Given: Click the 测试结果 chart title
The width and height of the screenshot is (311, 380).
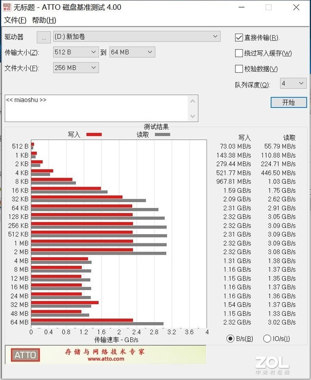Looking at the screenshot, I should 156,127.
